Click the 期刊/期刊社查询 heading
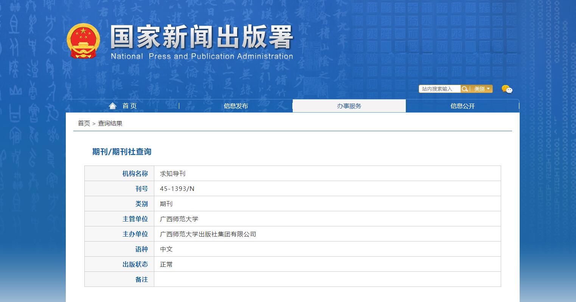This screenshot has height=302, width=576. pyautogui.click(x=122, y=152)
